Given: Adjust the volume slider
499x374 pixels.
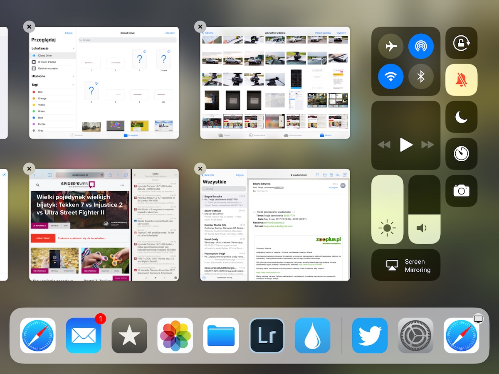Looking at the screenshot, I should pyautogui.click(x=424, y=209).
